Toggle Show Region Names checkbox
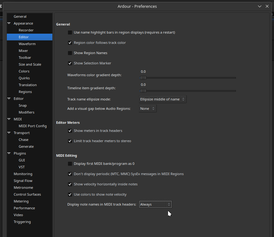 [70, 53]
